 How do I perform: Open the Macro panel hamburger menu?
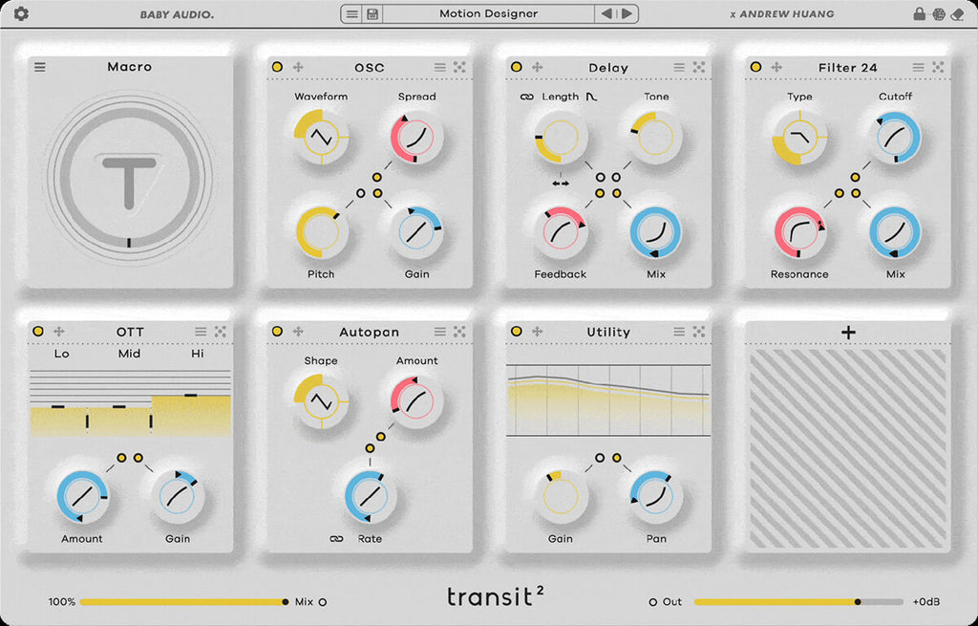coord(40,67)
